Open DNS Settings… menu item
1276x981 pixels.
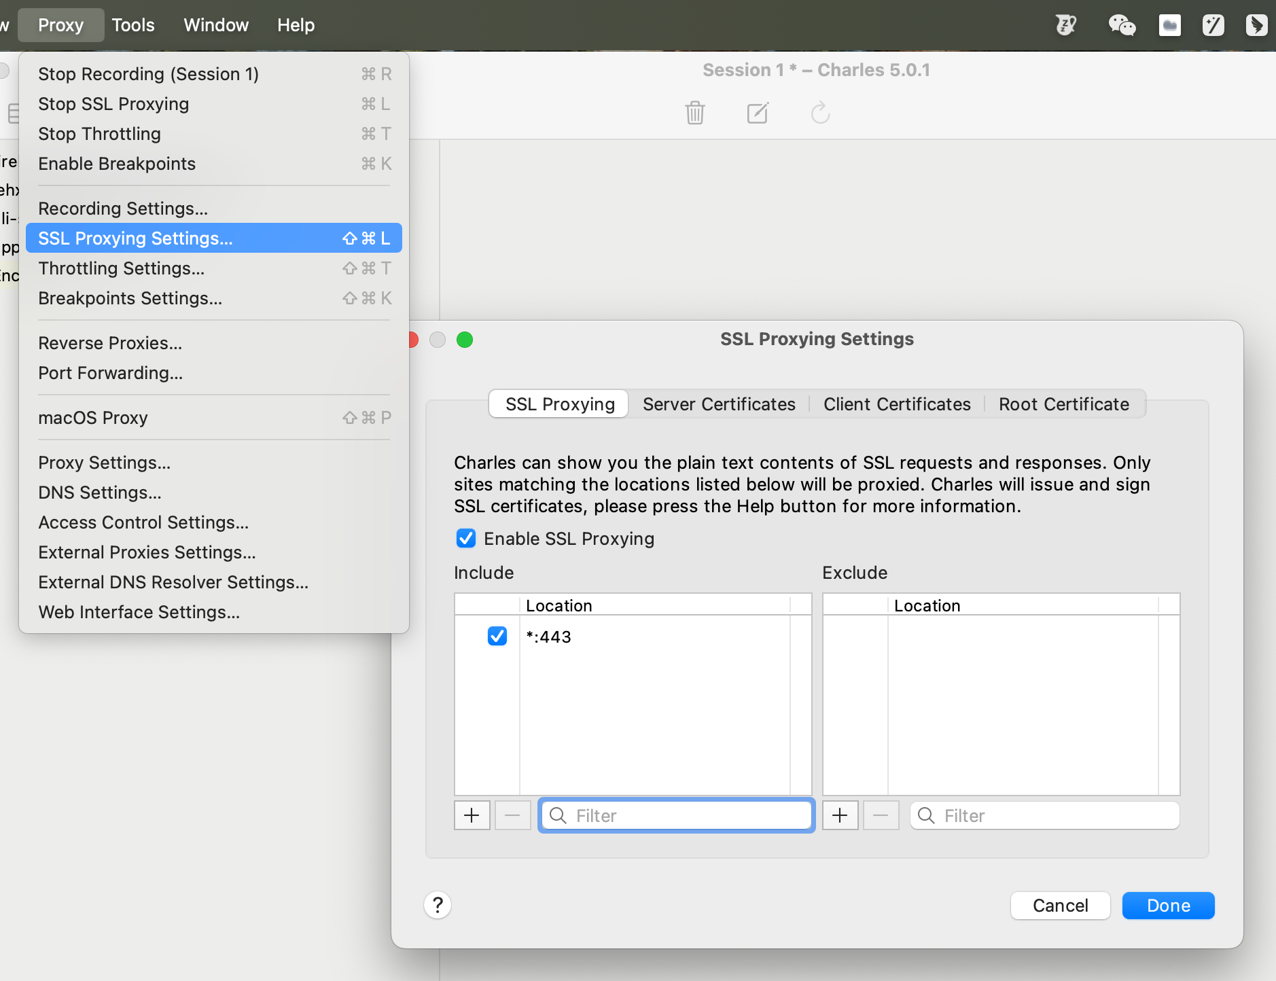[214, 493]
